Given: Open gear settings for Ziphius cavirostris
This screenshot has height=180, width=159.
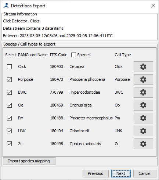Looking at the screenshot, I should [143, 144].
